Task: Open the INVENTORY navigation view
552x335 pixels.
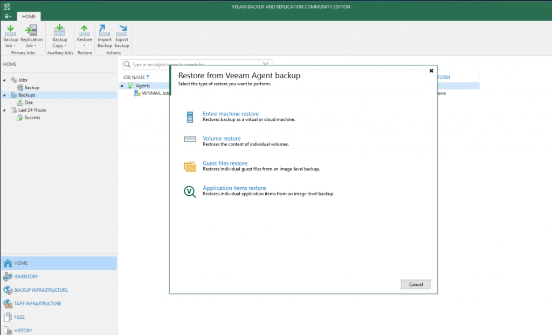Action: (26, 277)
